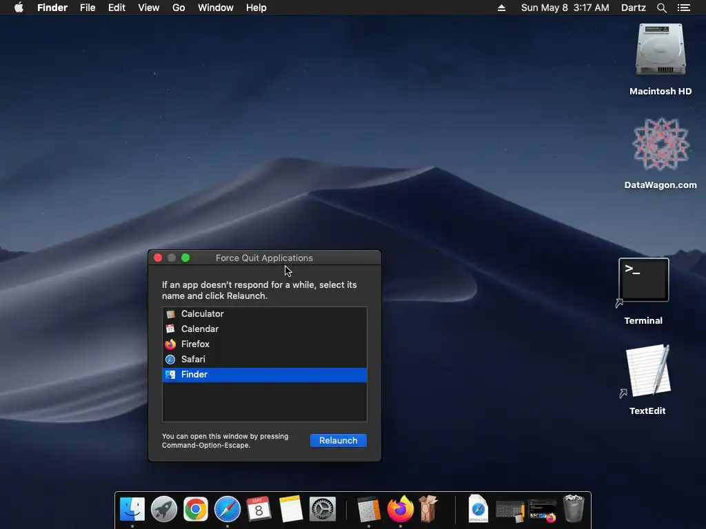706x529 pixels.
Task: Open Launchpad rocket icon in Dock
Action: click(x=164, y=509)
